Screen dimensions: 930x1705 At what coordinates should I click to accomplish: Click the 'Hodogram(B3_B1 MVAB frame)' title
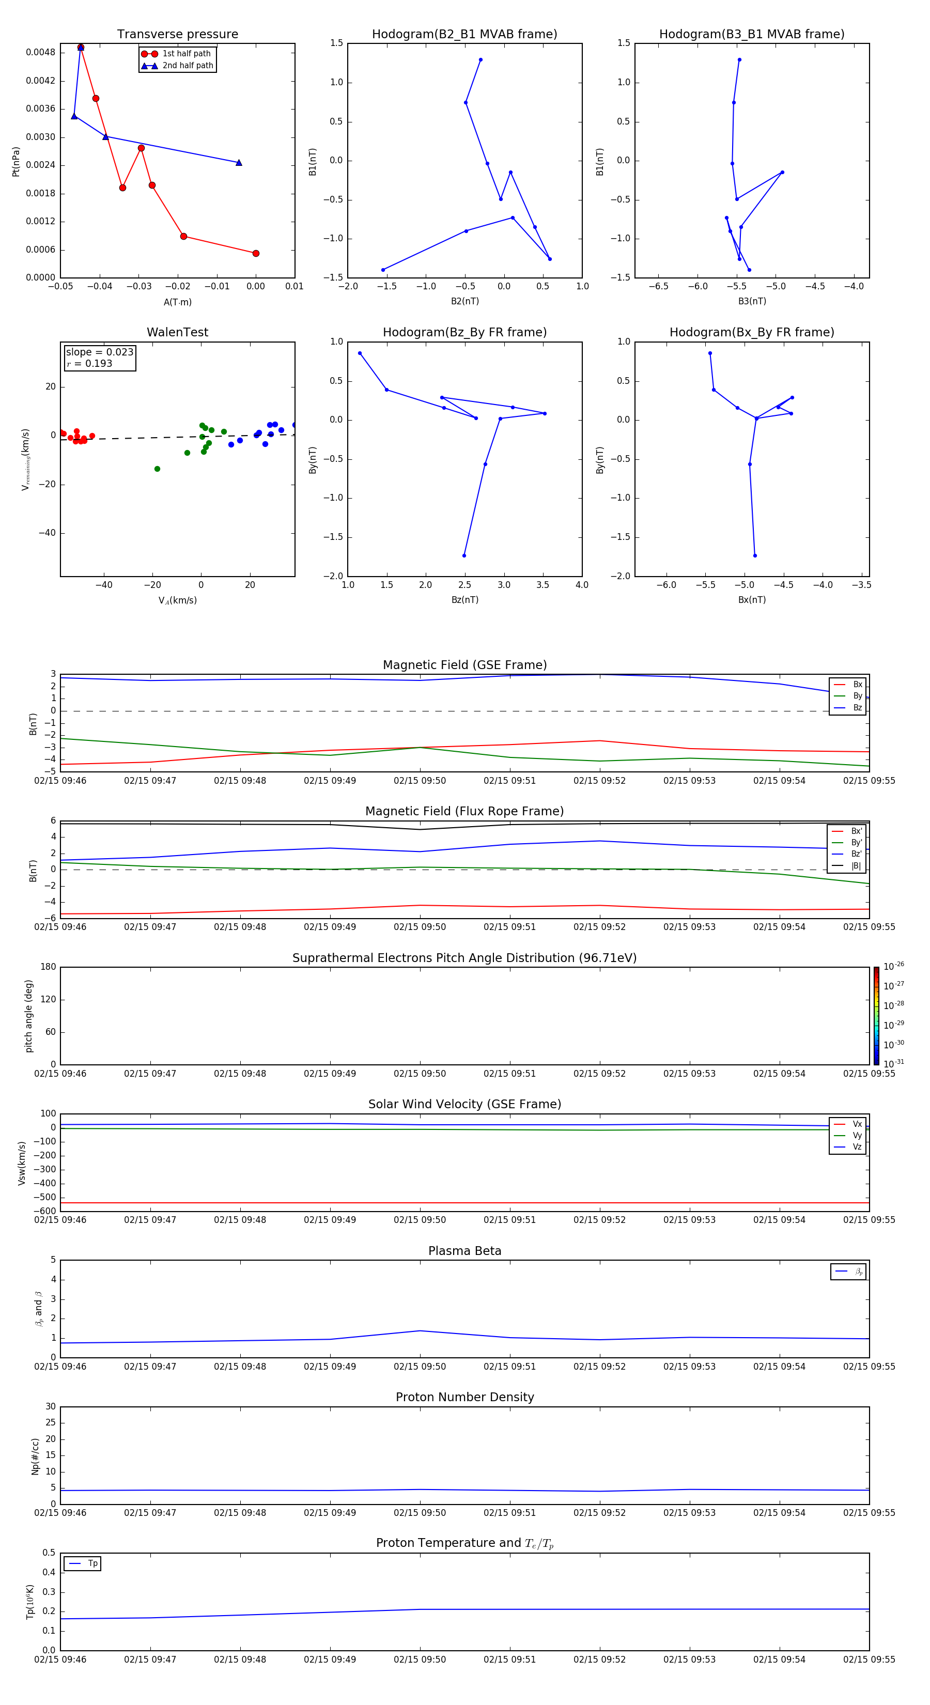(x=752, y=35)
